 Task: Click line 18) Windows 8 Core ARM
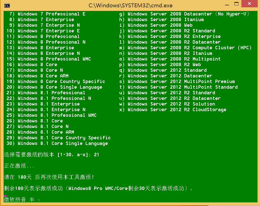(x=38, y=76)
